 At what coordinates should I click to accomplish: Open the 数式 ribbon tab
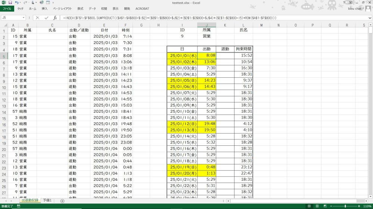point(80,9)
